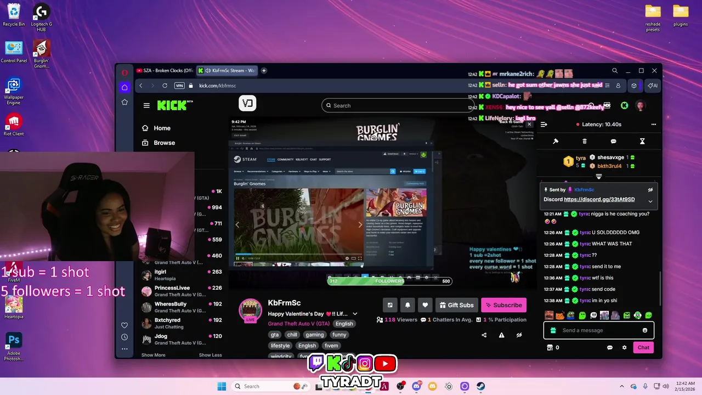Click the Send a message input
The width and height of the screenshot is (702, 395).
pos(598,330)
